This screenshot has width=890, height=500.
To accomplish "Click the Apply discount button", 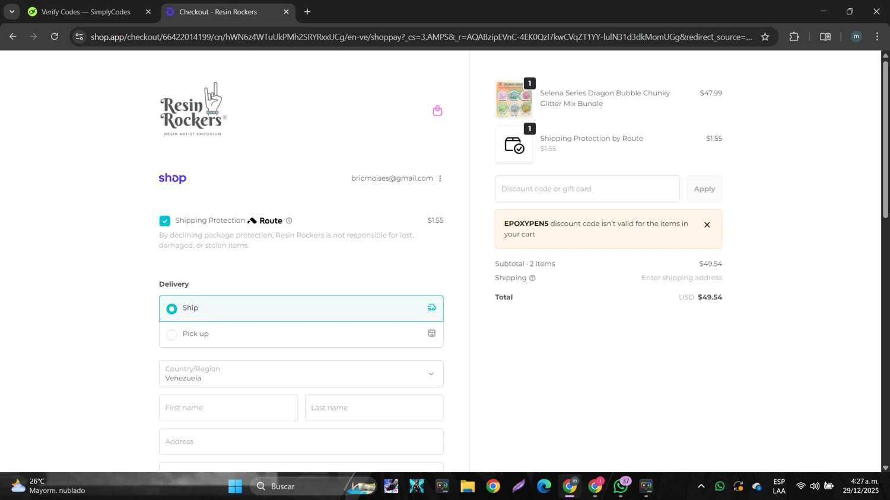I will (x=704, y=189).
